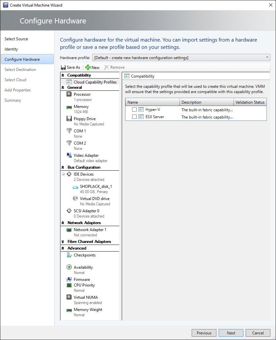Screen dimensions: 276x340
Task: Select the Memory module icon
Action: [69, 107]
